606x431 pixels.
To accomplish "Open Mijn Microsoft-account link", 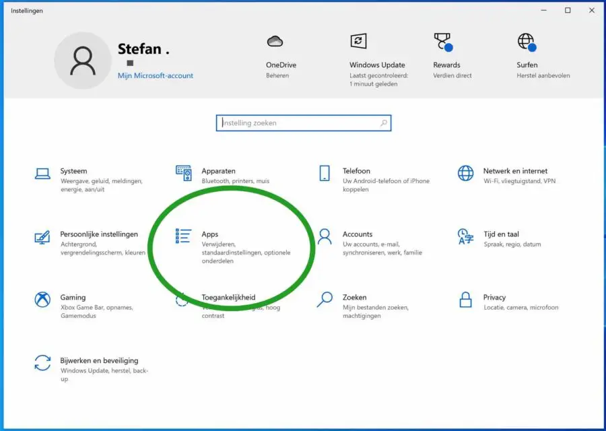I will [156, 76].
